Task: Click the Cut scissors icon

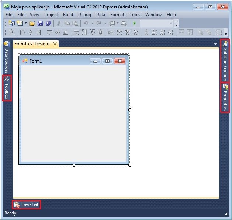Action: click(59, 23)
